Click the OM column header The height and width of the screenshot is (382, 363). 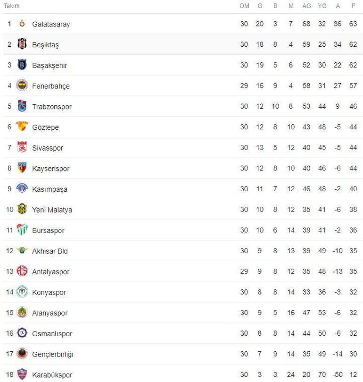pos(244,6)
